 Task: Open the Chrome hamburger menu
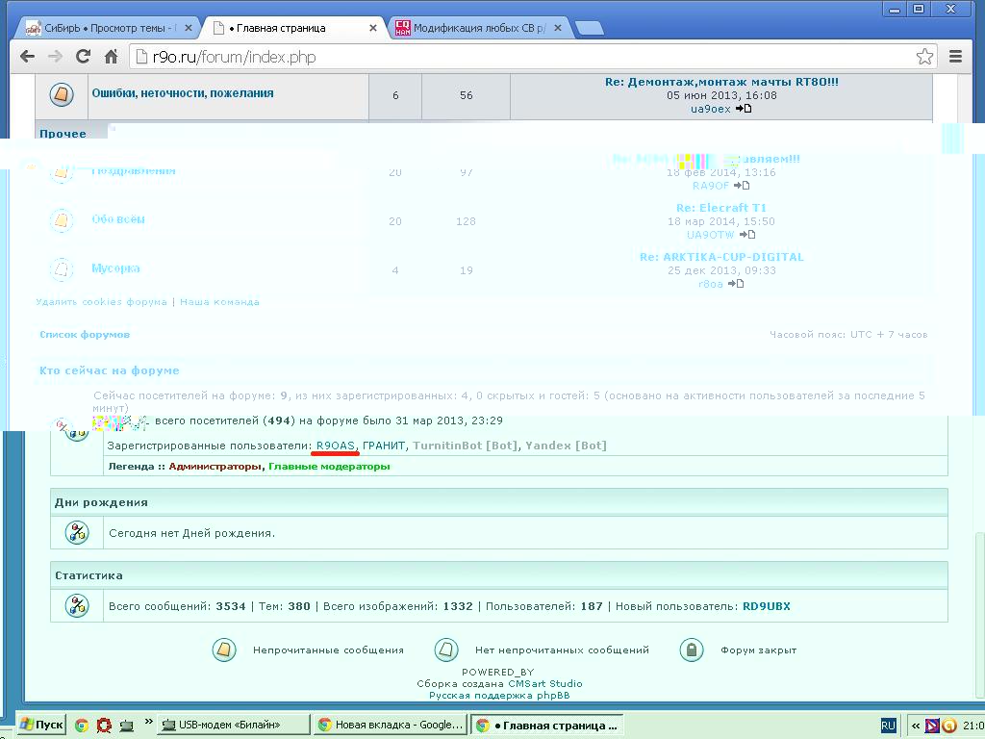955,57
